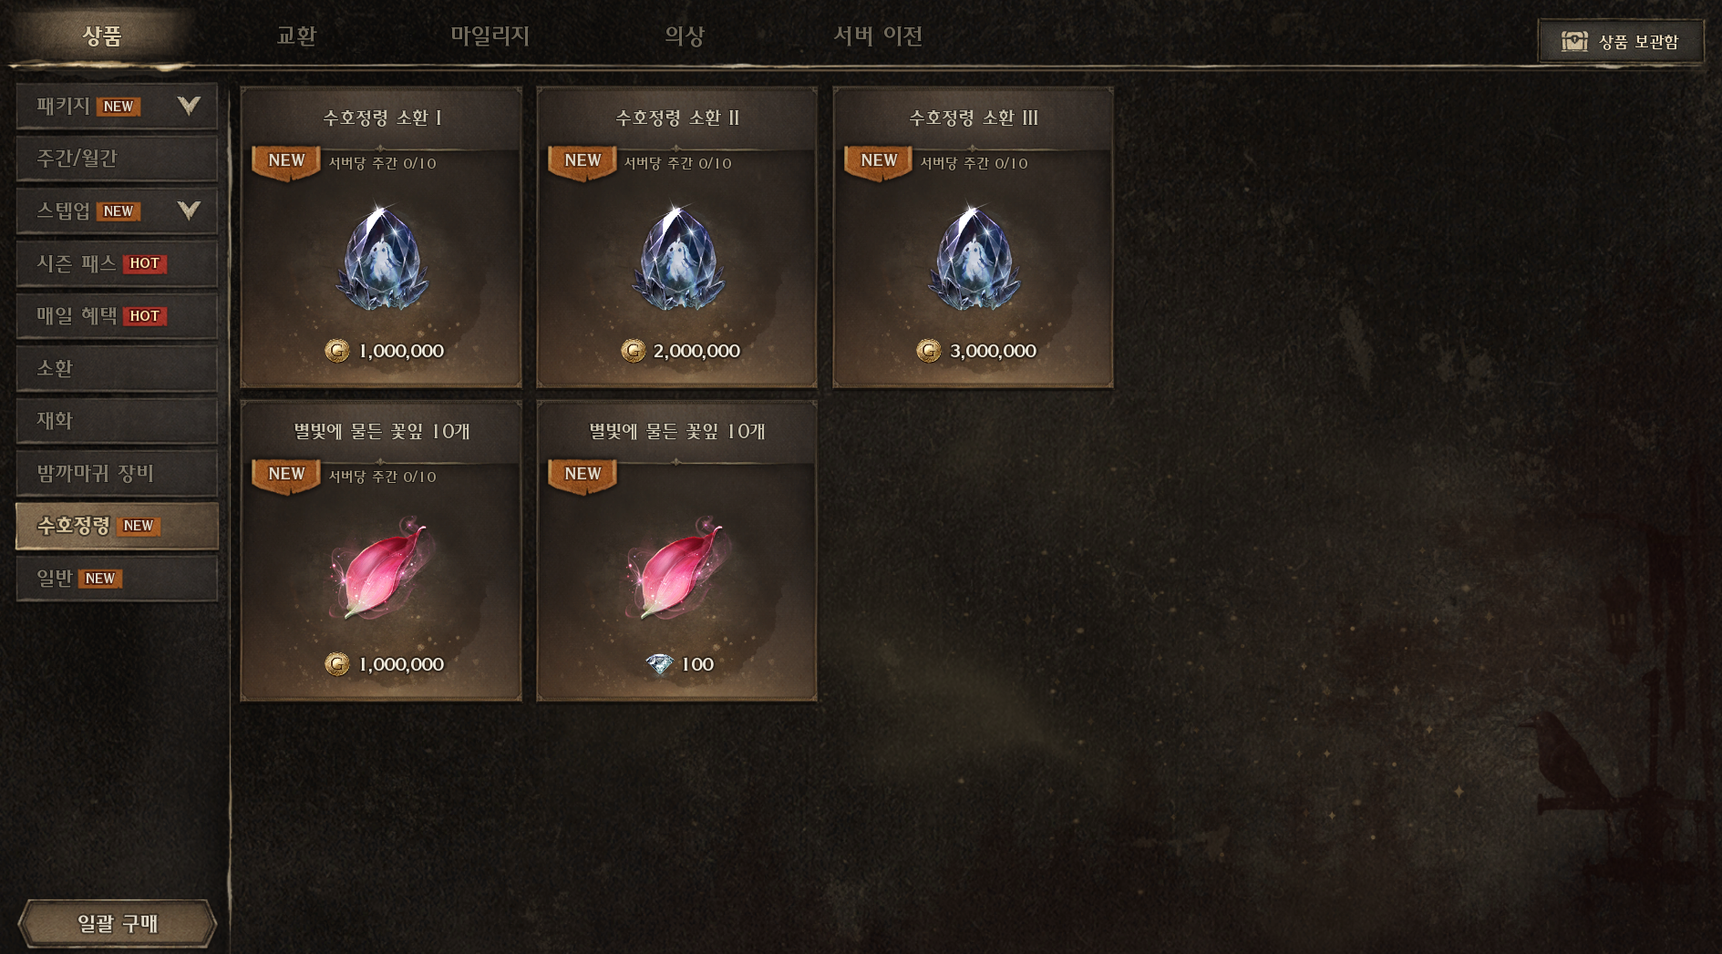Click the crystal egg icon in 수호정령 소환 III
Viewport: 1722px width, 954px height.
coord(974,257)
